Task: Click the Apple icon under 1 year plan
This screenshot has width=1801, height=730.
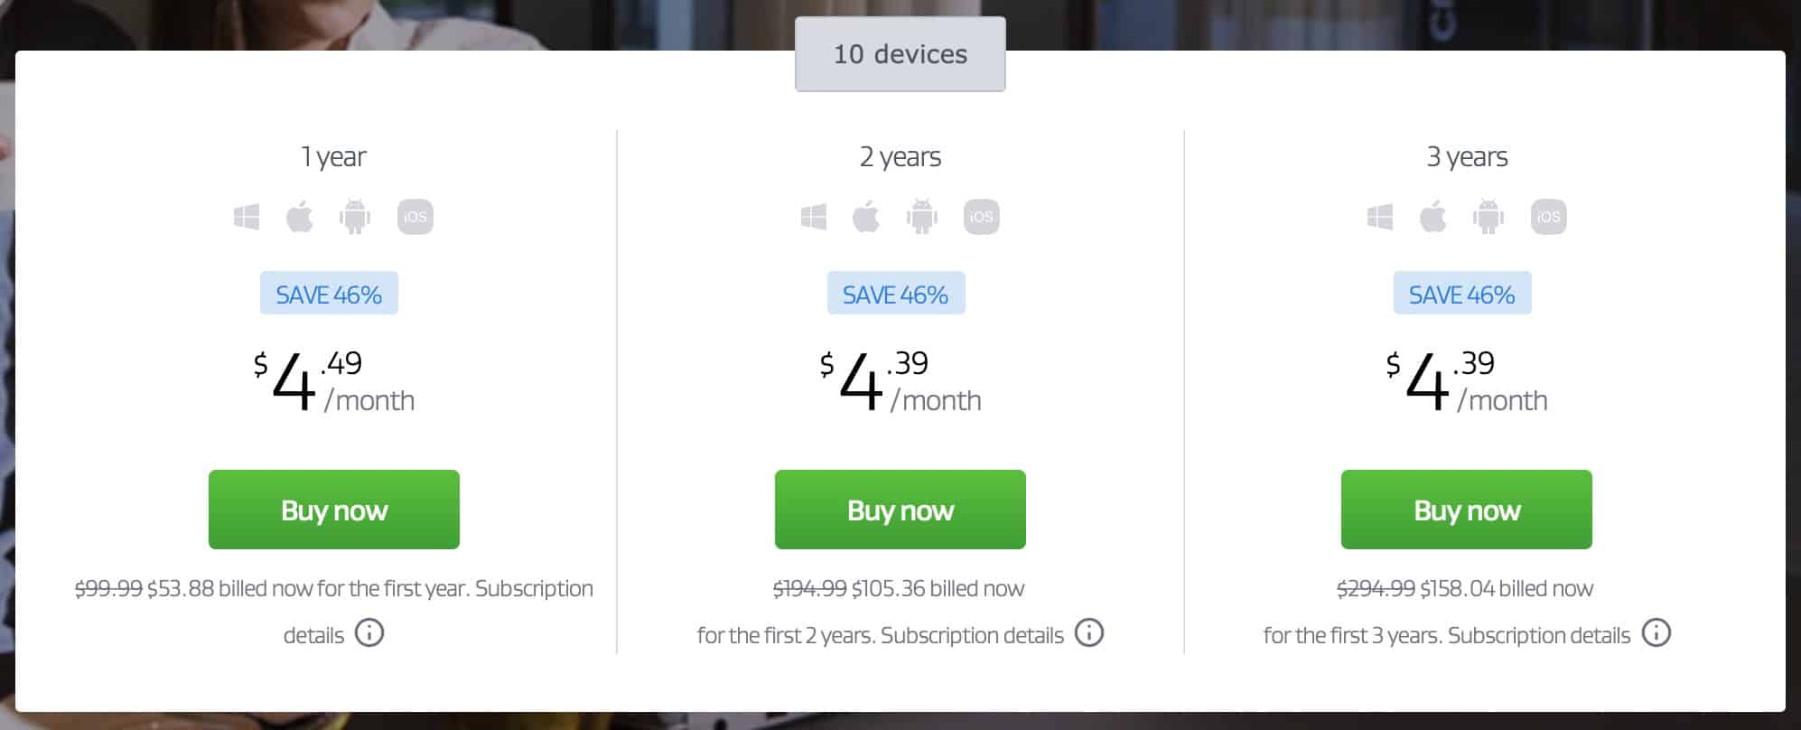Action: click(300, 217)
